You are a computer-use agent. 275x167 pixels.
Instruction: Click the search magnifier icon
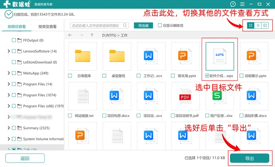[125, 26]
